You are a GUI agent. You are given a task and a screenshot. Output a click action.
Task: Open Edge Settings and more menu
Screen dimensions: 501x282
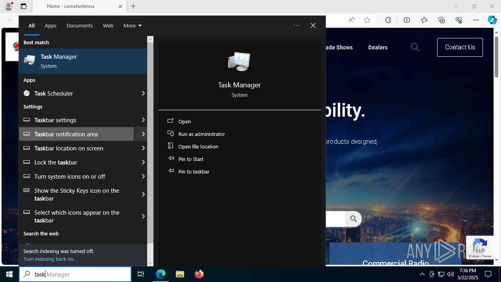click(x=476, y=20)
